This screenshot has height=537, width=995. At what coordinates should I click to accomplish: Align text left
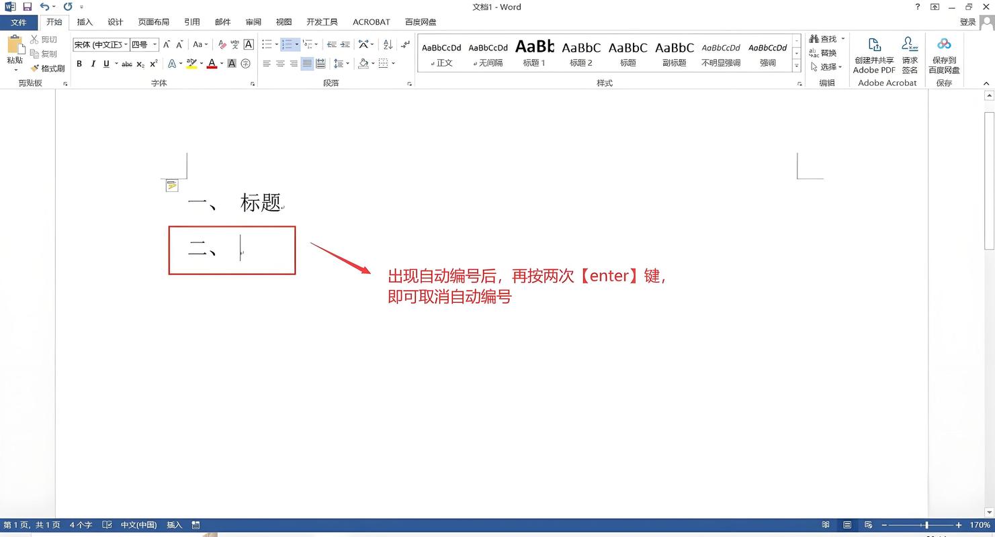tap(267, 64)
